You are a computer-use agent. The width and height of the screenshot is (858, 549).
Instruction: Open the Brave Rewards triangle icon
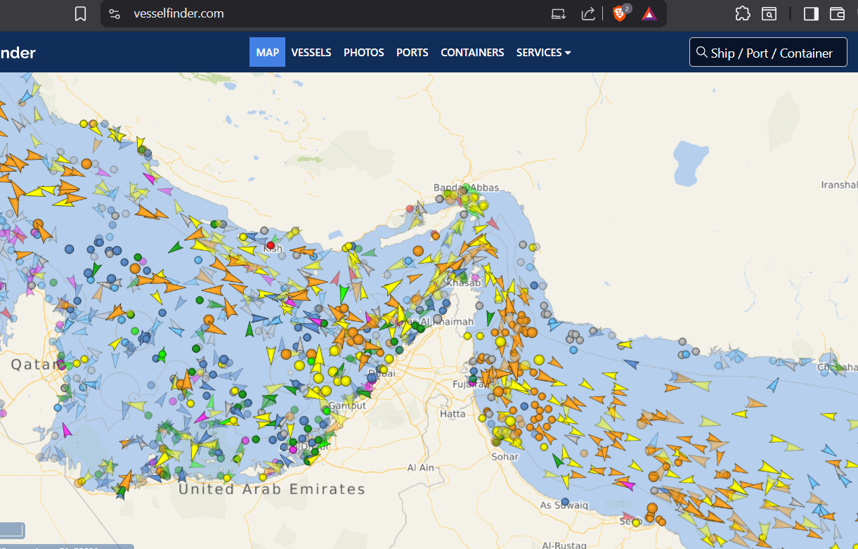coord(649,13)
